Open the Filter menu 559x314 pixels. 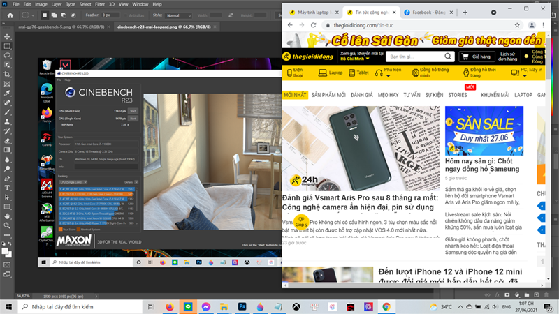coord(100,4)
